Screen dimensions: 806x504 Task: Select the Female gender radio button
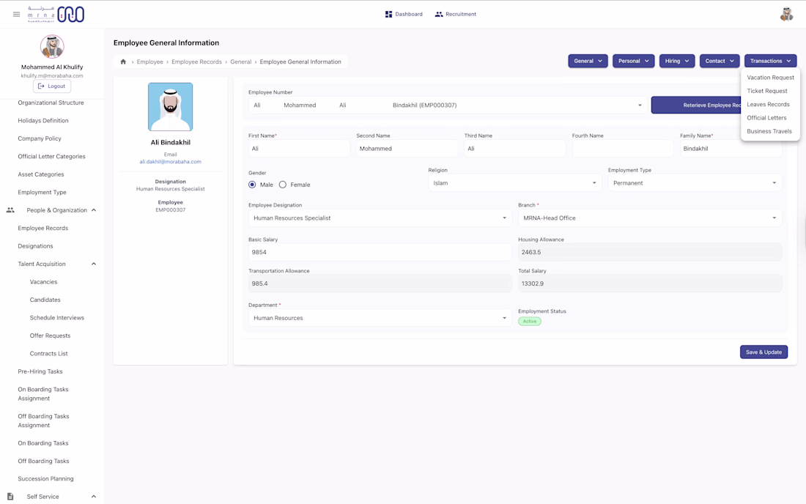[283, 185]
